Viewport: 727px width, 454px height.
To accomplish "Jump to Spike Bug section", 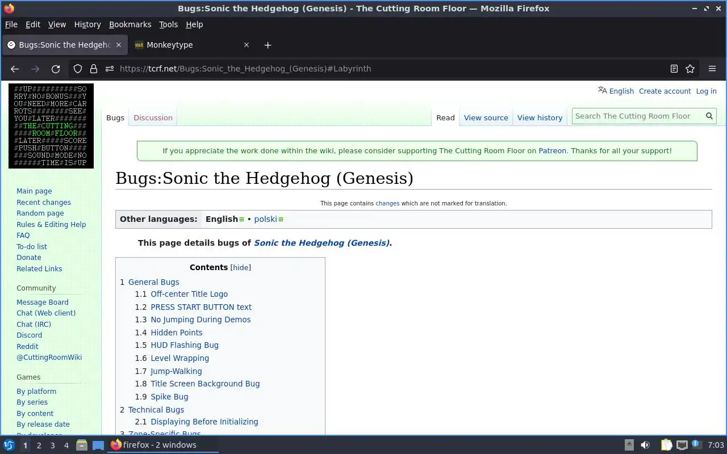I will click(x=169, y=397).
